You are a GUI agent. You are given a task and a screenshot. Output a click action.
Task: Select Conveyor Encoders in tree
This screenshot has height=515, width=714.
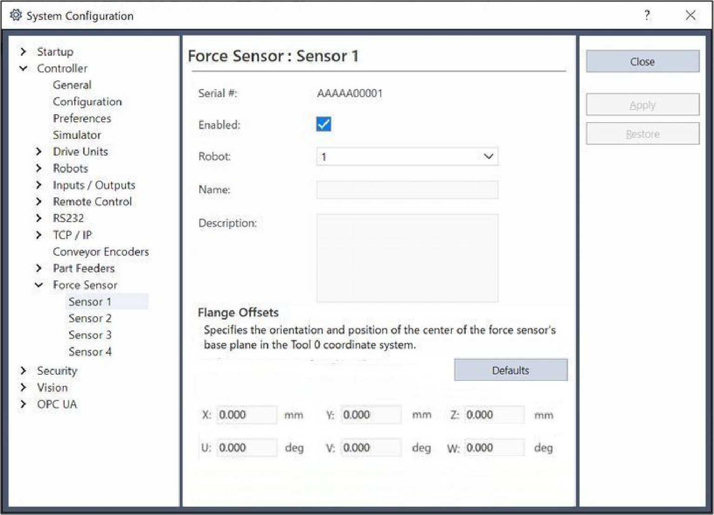coord(101,252)
